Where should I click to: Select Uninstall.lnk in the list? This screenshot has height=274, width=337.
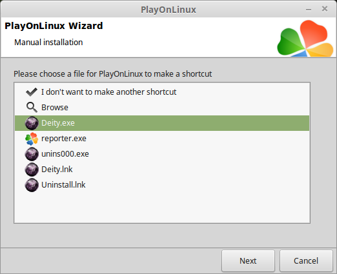tap(63, 185)
